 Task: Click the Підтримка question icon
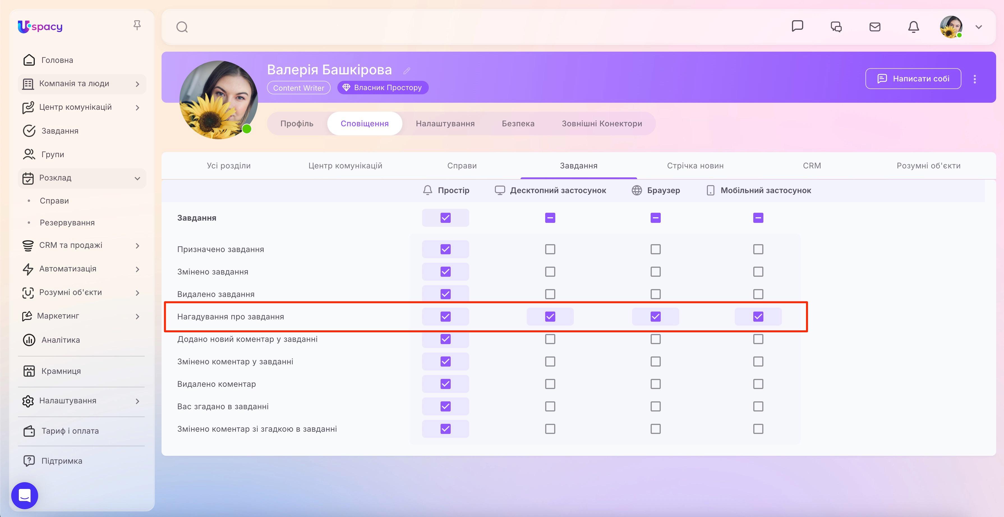[x=29, y=461]
